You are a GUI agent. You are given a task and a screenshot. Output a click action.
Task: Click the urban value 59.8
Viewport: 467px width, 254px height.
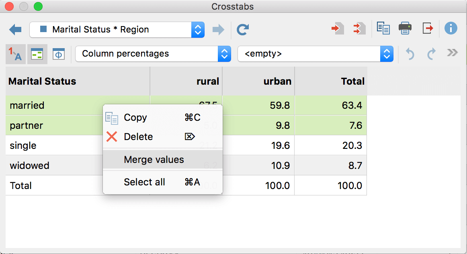pos(280,105)
